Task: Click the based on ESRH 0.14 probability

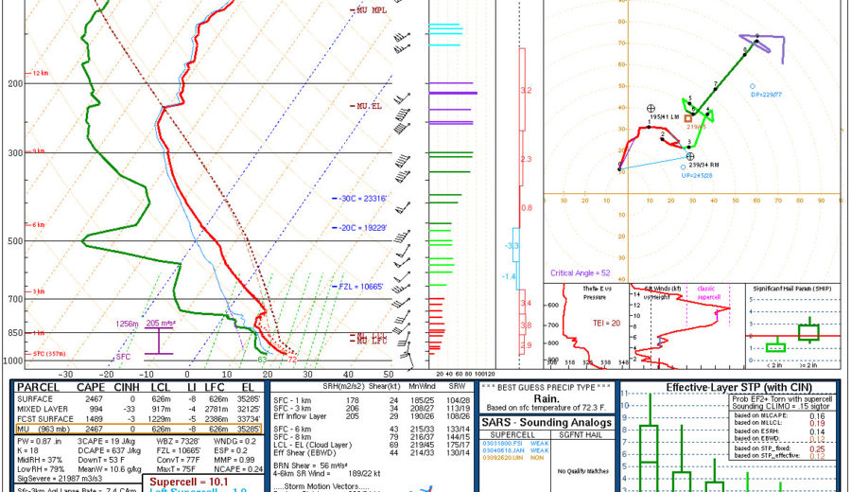Action: 779,431
